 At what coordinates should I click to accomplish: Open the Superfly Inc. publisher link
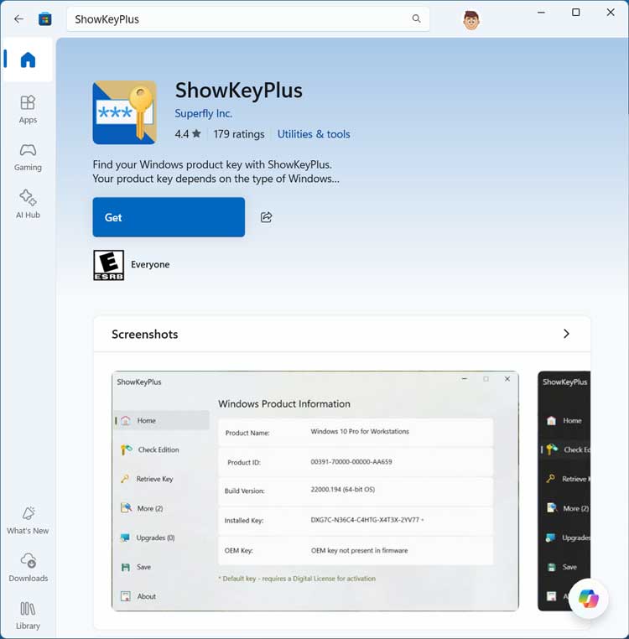(204, 113)
